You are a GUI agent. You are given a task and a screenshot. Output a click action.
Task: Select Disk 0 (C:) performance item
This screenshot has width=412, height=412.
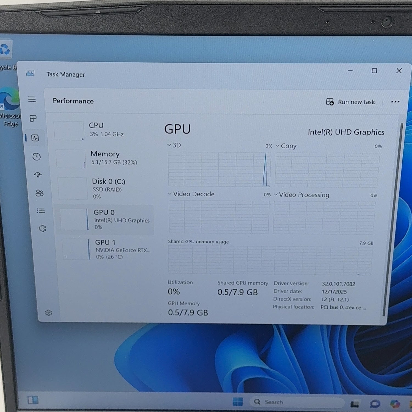[105, 188]
